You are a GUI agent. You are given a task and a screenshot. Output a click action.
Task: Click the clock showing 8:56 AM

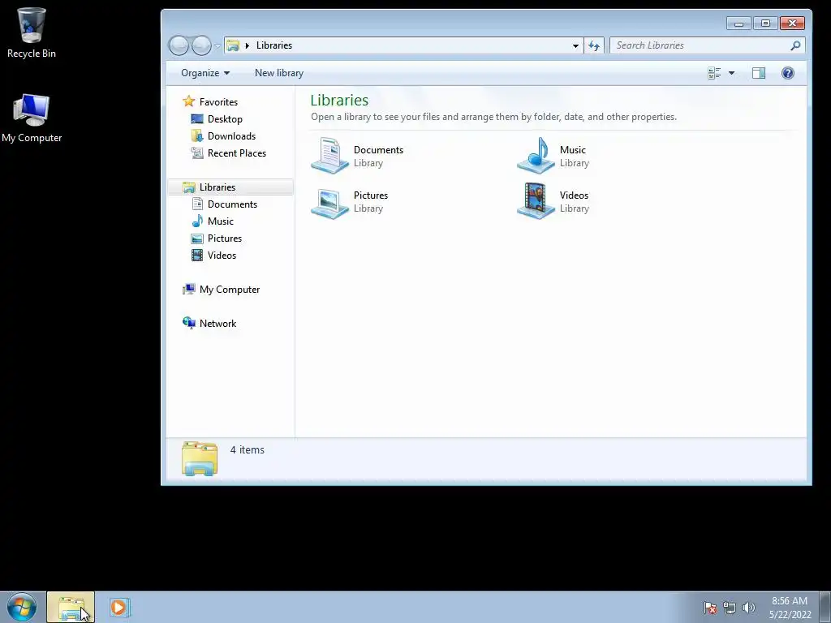click(790, 608)
